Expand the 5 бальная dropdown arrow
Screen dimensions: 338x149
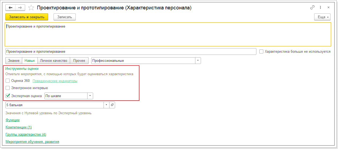click(107, 105)
